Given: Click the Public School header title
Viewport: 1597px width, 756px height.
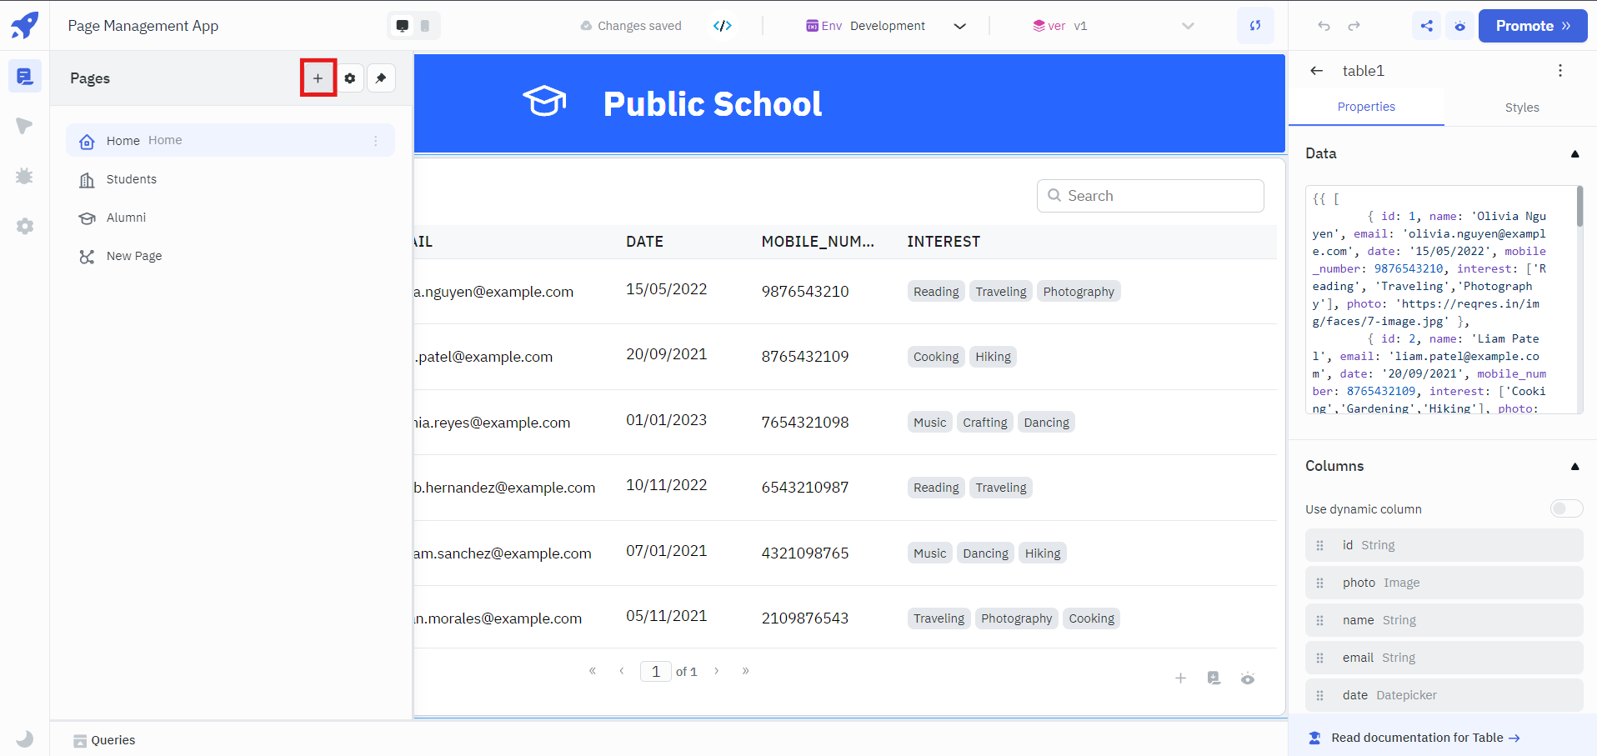Looking at the screenshot, I should click(x=713, y=104).
